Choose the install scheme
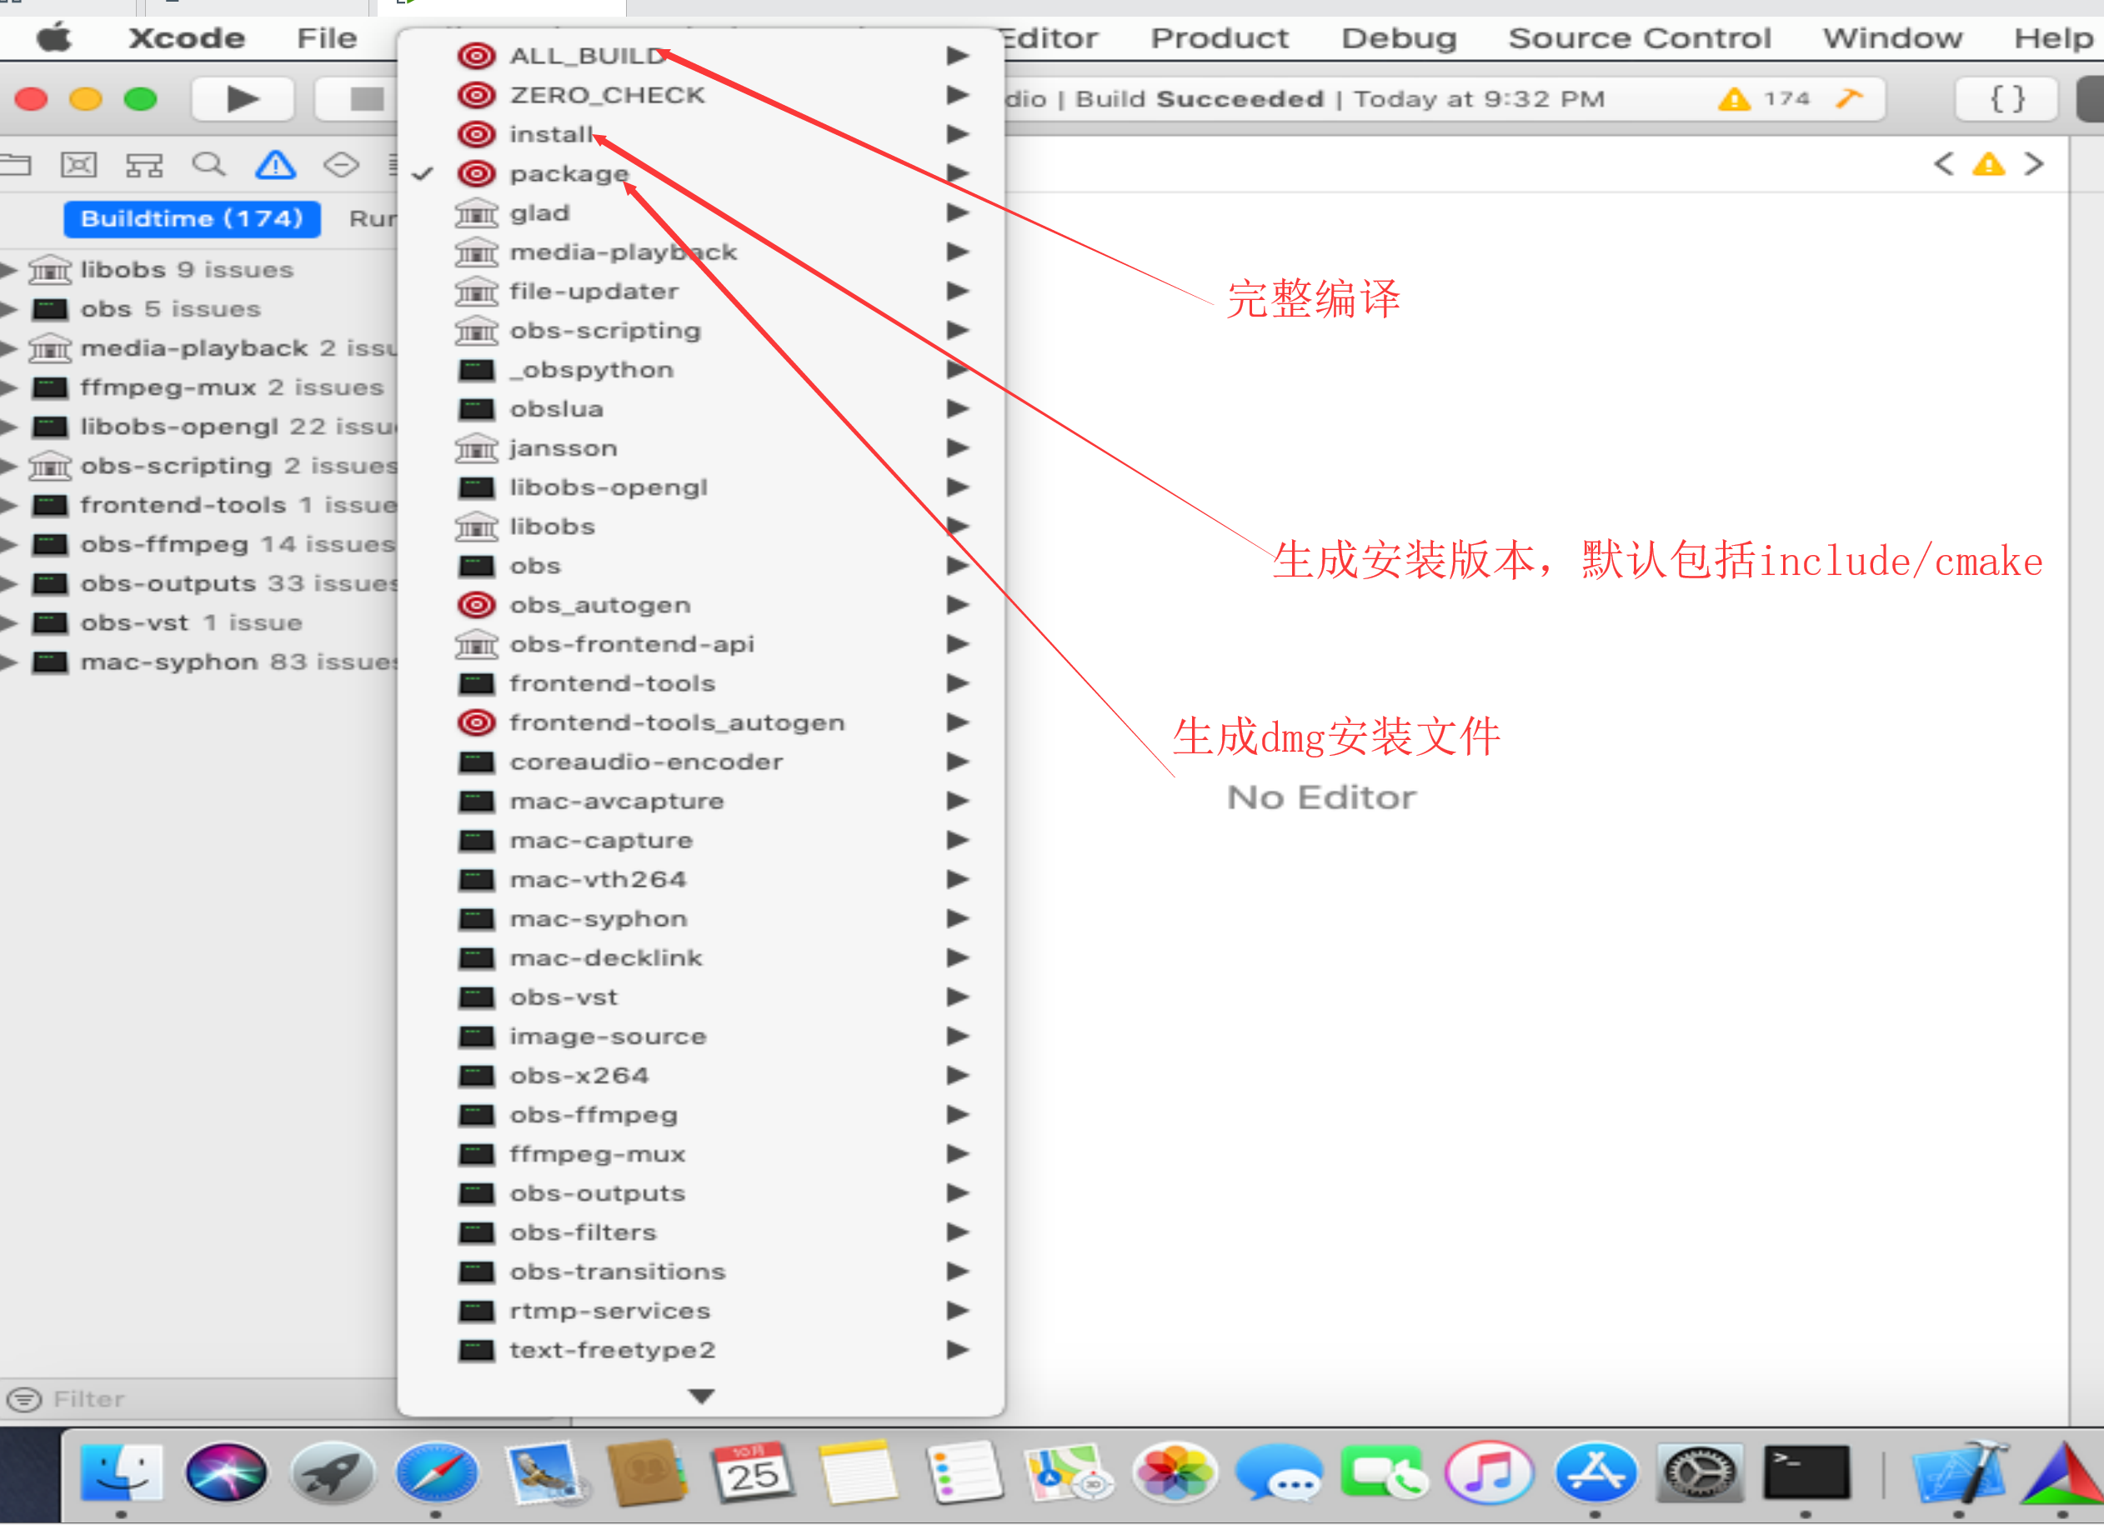The image size is (2104, 1525). pyautogui.click(x=701, y=134)
